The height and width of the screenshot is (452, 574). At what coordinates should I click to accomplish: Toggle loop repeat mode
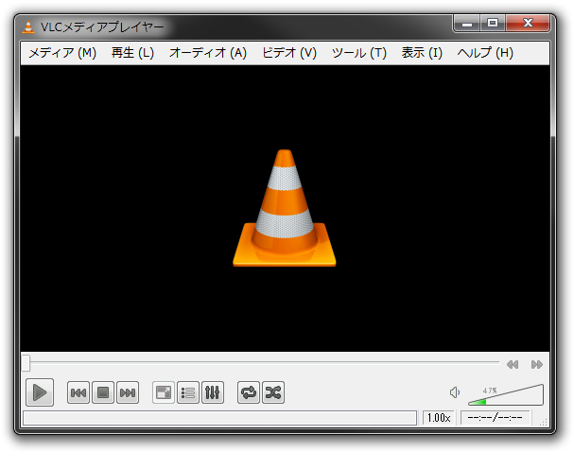[249, 392]
